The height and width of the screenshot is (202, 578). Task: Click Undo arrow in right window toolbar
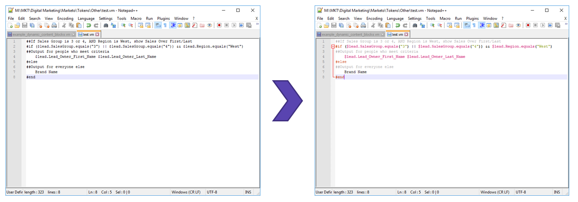[397, 26]
